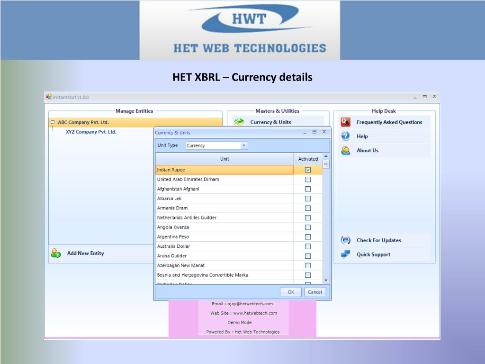Click Add New Entity
This screenshot has width=485, height=364.
pyautogui.click(x=85, y=253)
